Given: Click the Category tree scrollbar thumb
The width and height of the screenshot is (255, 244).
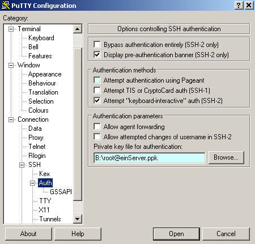Looking at the screenshot, I should (77, 124).
